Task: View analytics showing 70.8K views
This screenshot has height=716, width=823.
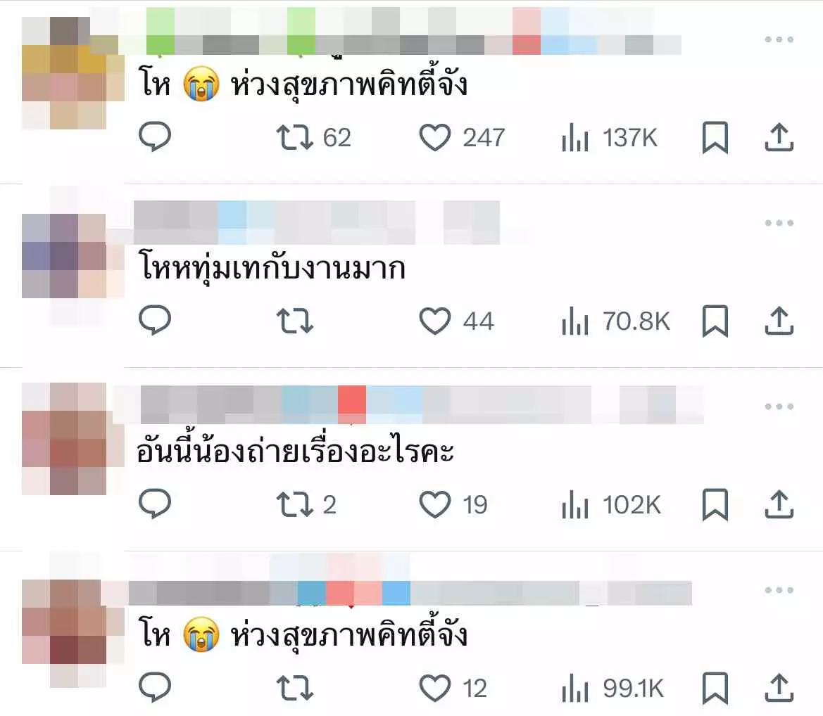Action: [616, 321]
